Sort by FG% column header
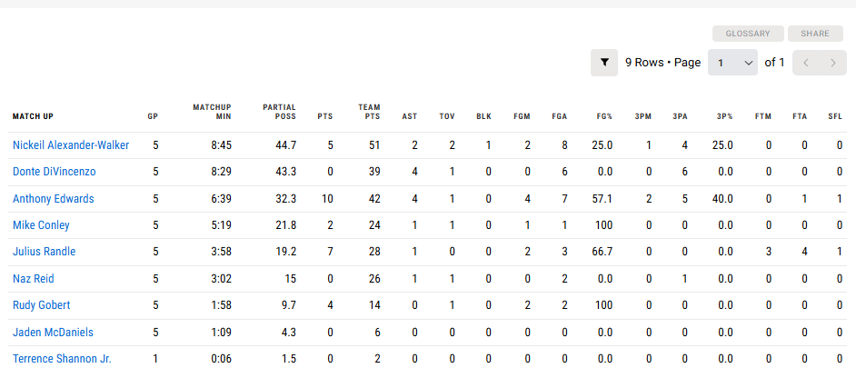 click(x=604, y=116)
